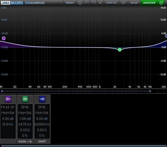Click the 1k frequency axis label
This screenshot has width=167, height=147.
[x=100, y=87]
